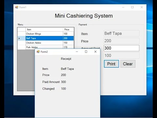Click the Paid Amount value 300
The width and height of the screenshot is (157, 118).
pos(63,82)
